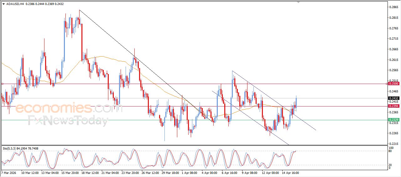Screen dimensions: 401x177
Task: Select the red 0.2394 price level tag
Action: [393, 106]
